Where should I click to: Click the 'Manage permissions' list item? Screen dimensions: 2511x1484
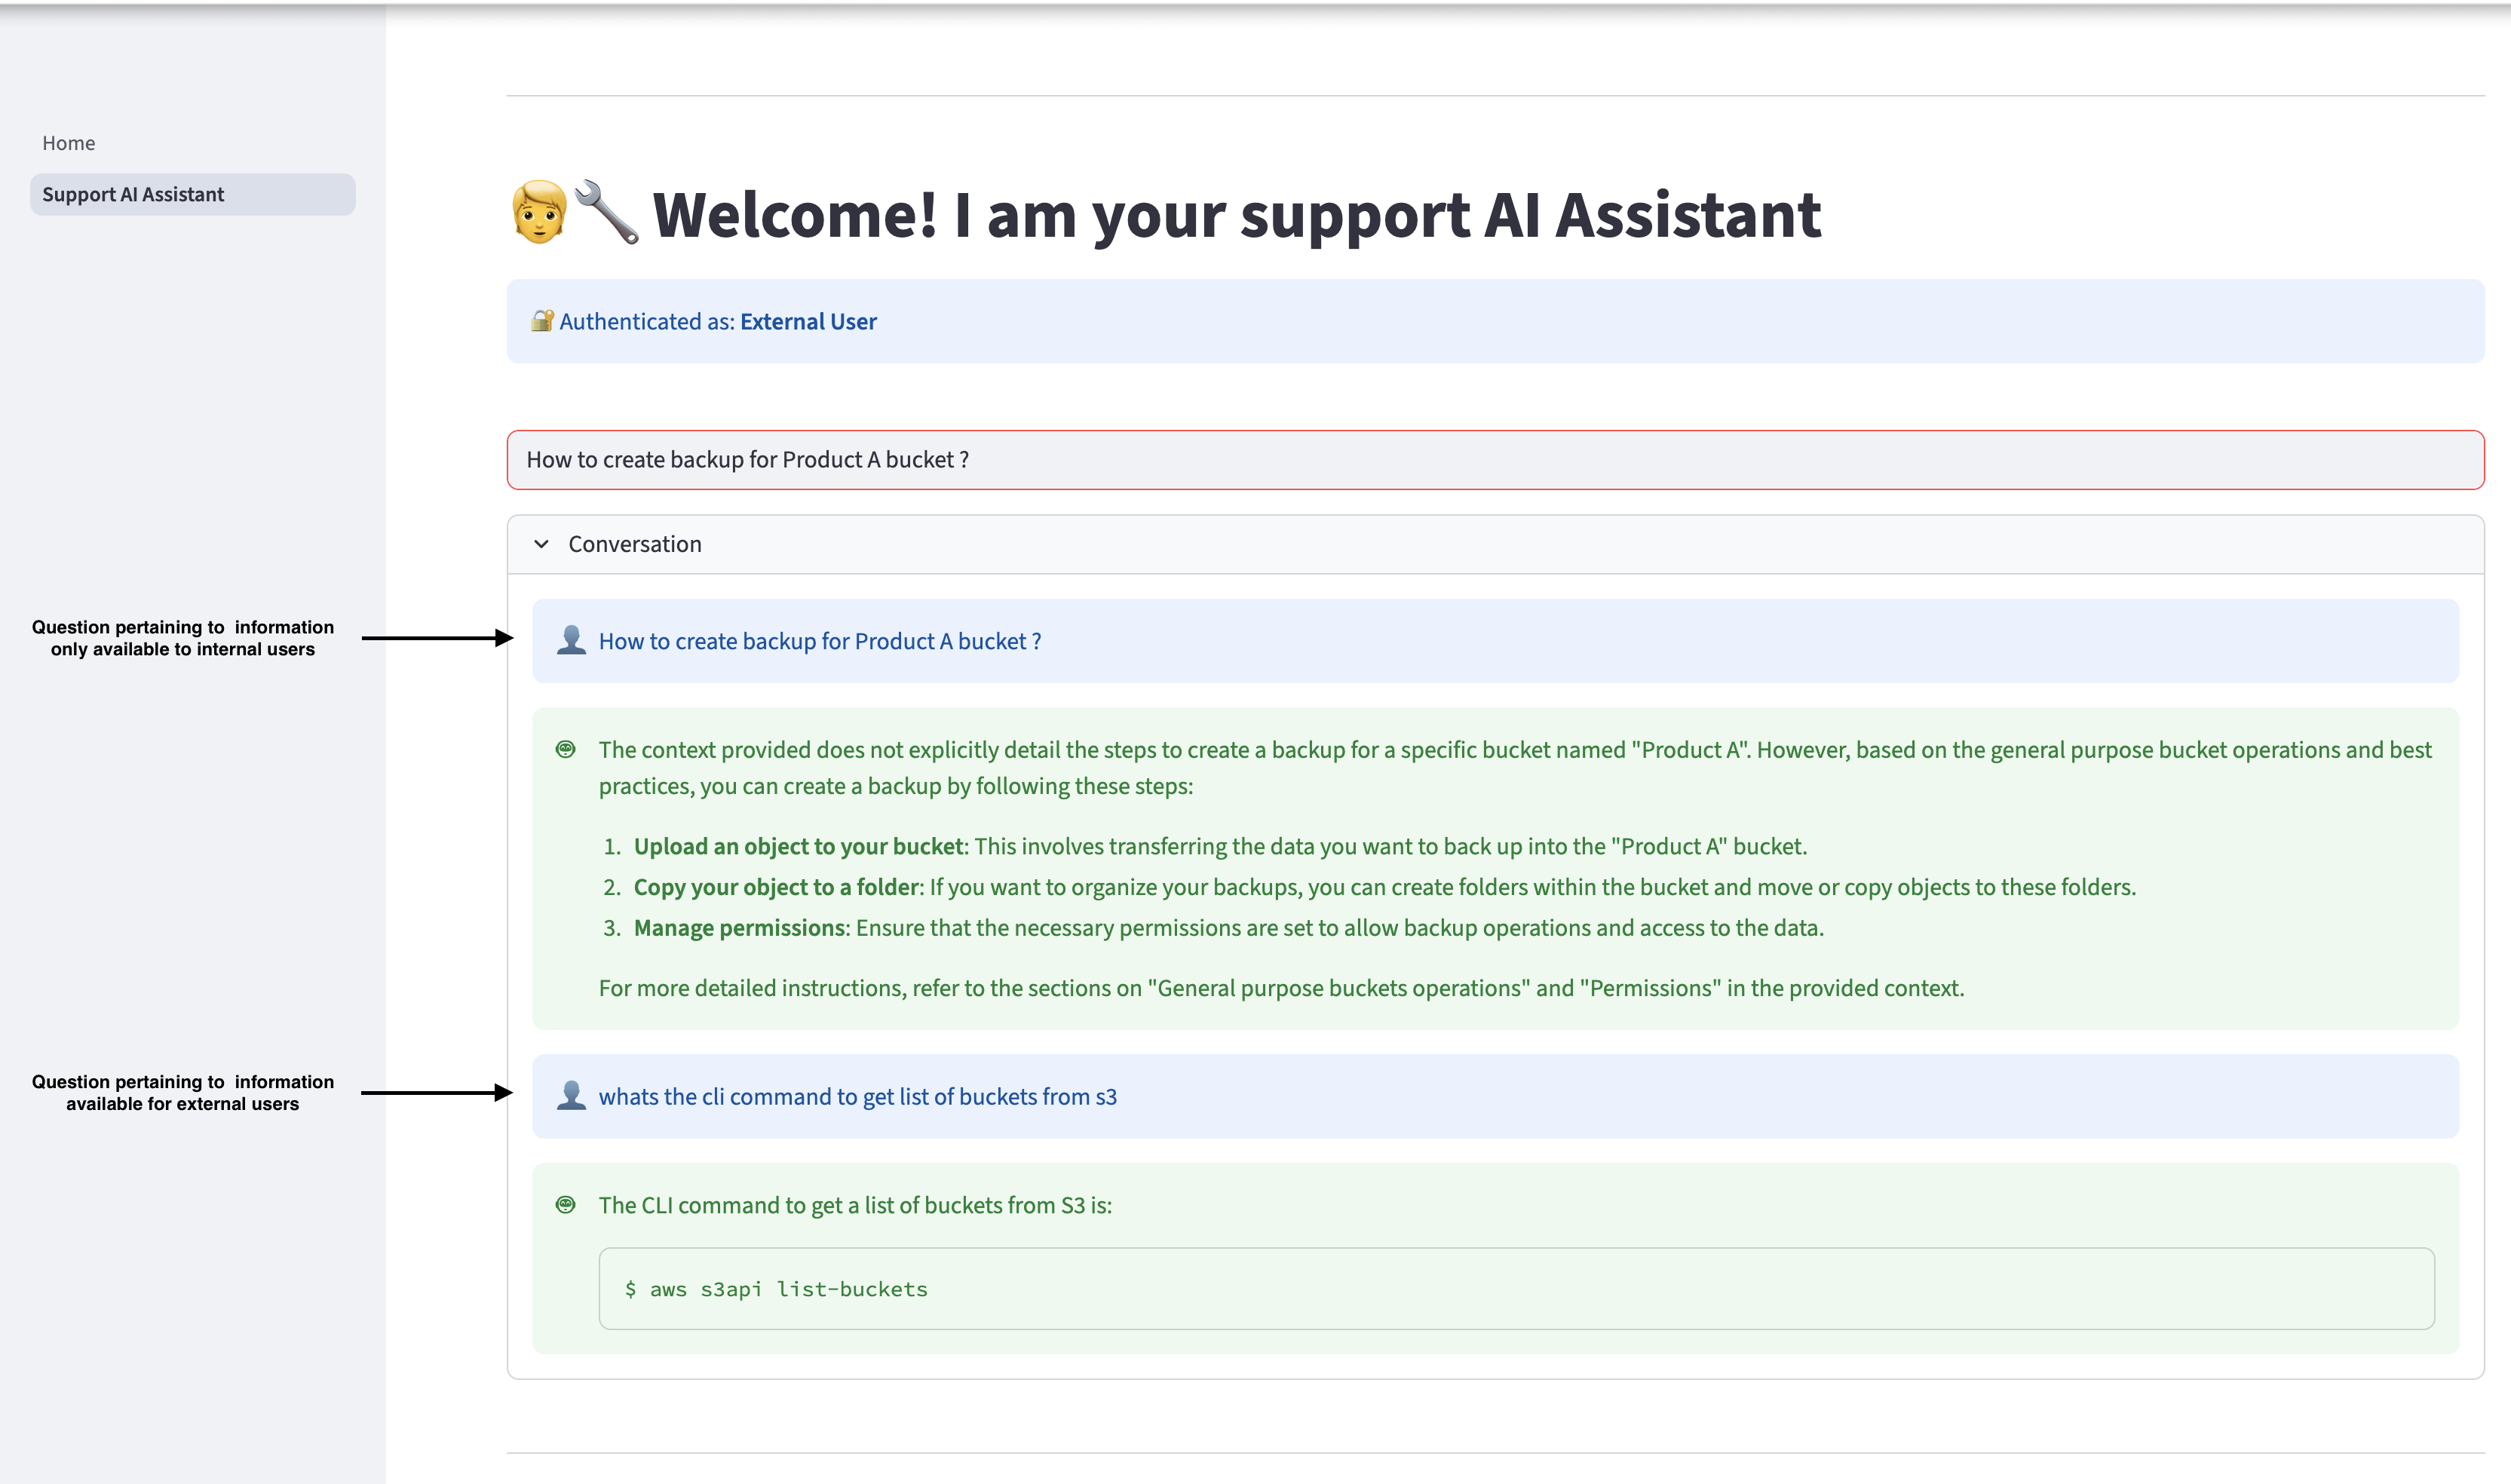[x=740, y=928]
